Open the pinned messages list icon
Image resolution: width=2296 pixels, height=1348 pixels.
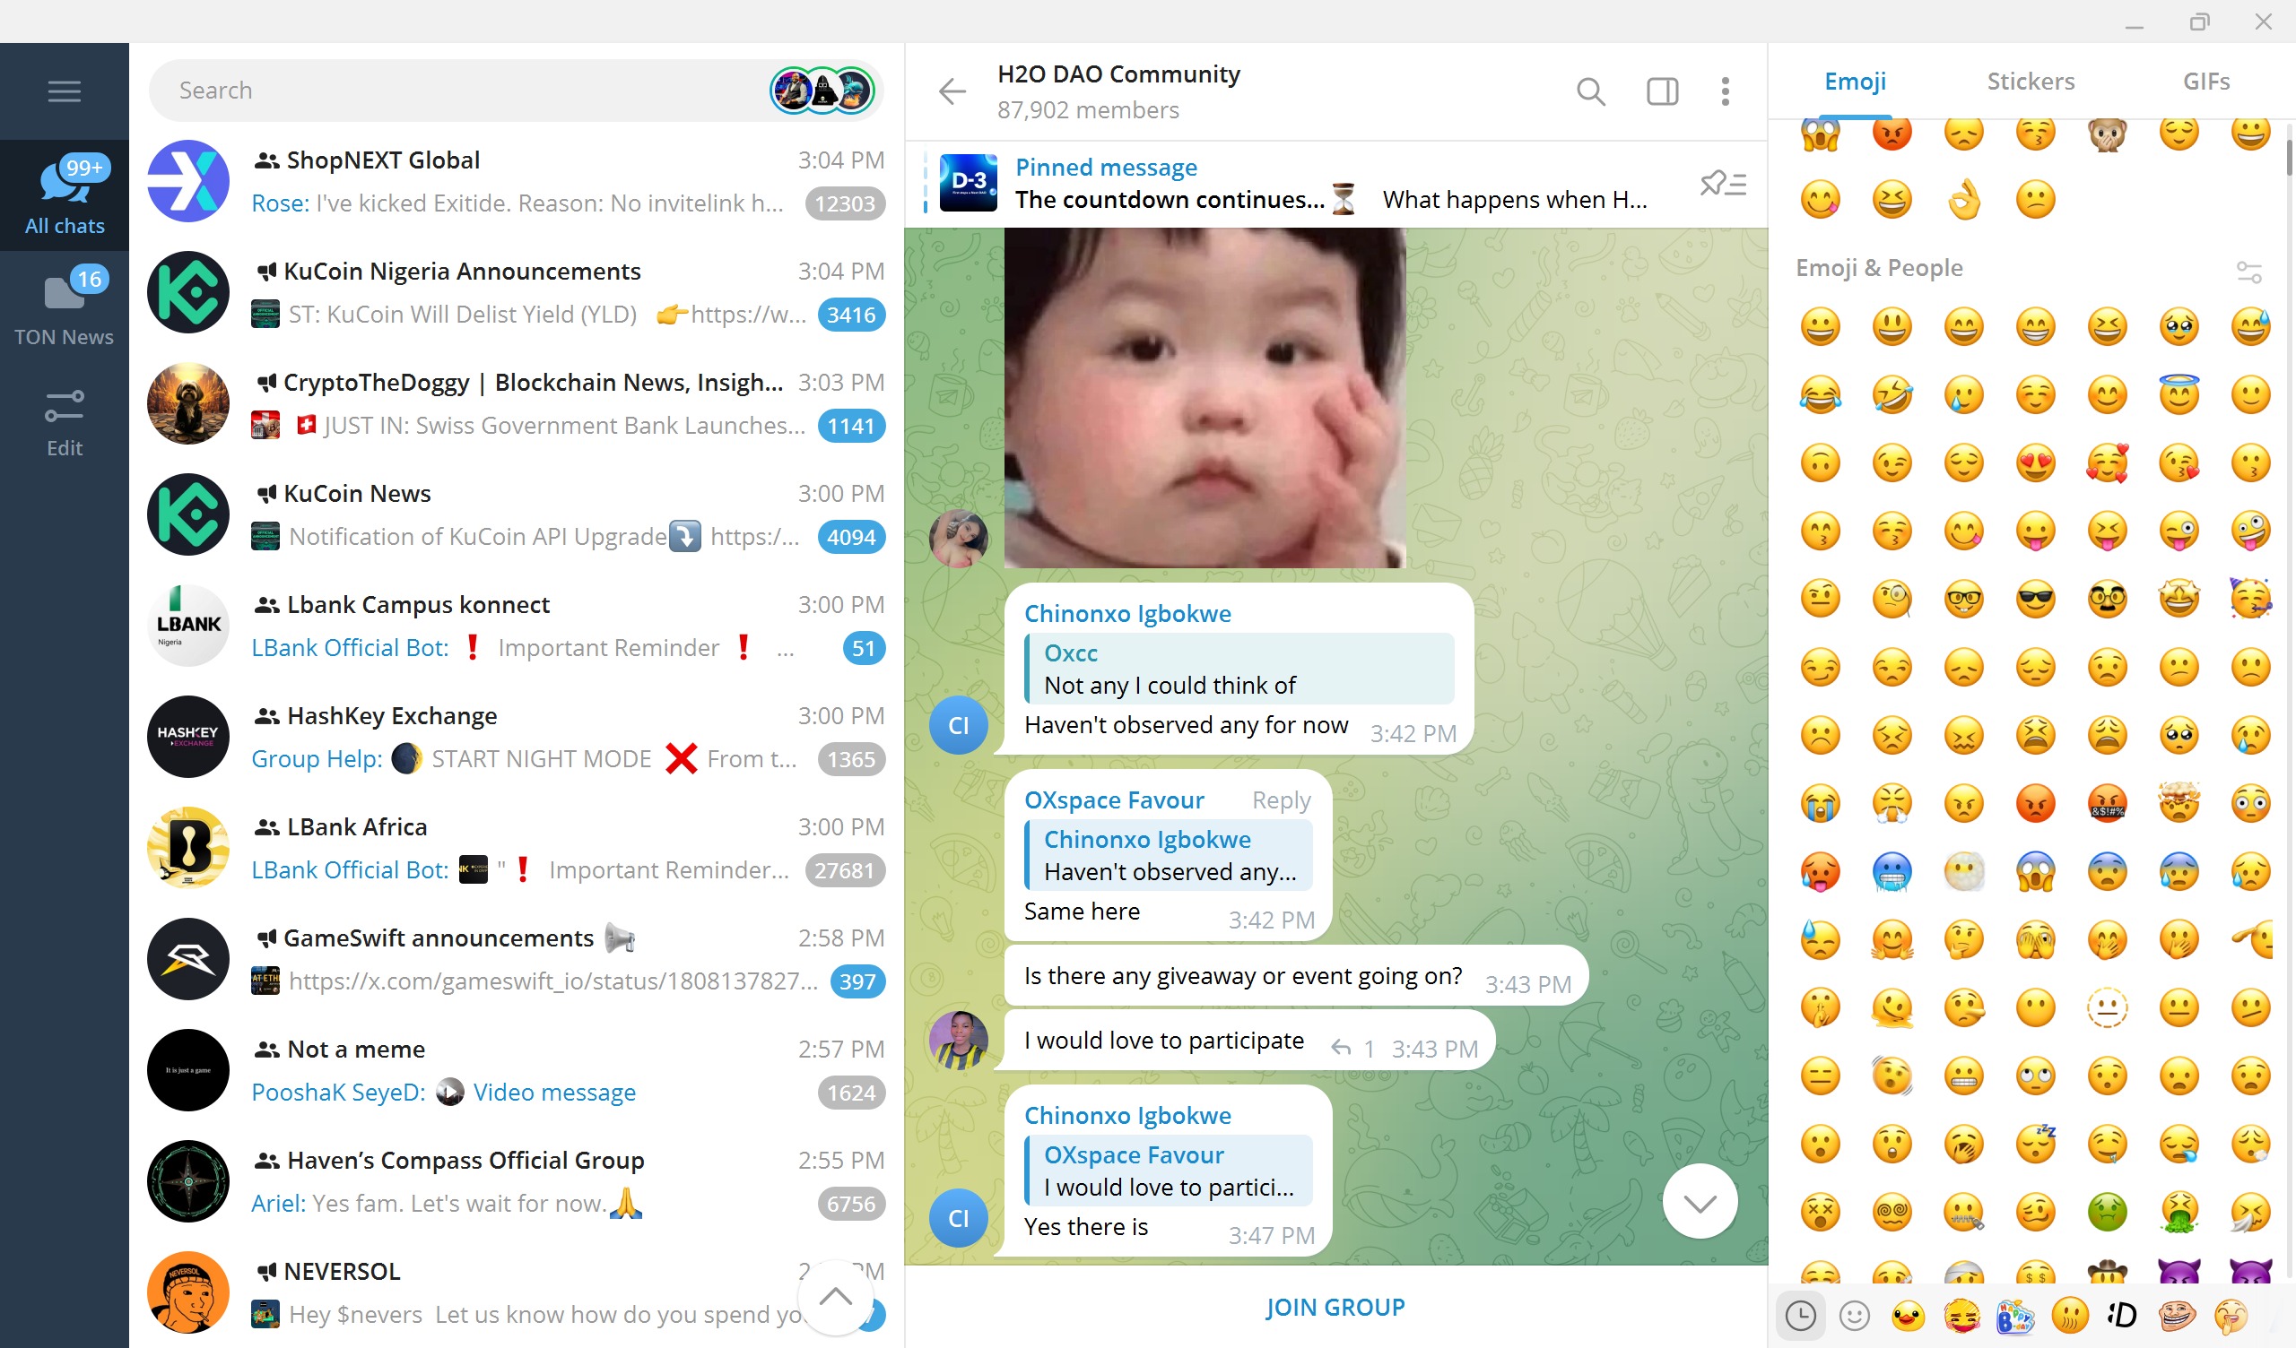click(1722, 184)
